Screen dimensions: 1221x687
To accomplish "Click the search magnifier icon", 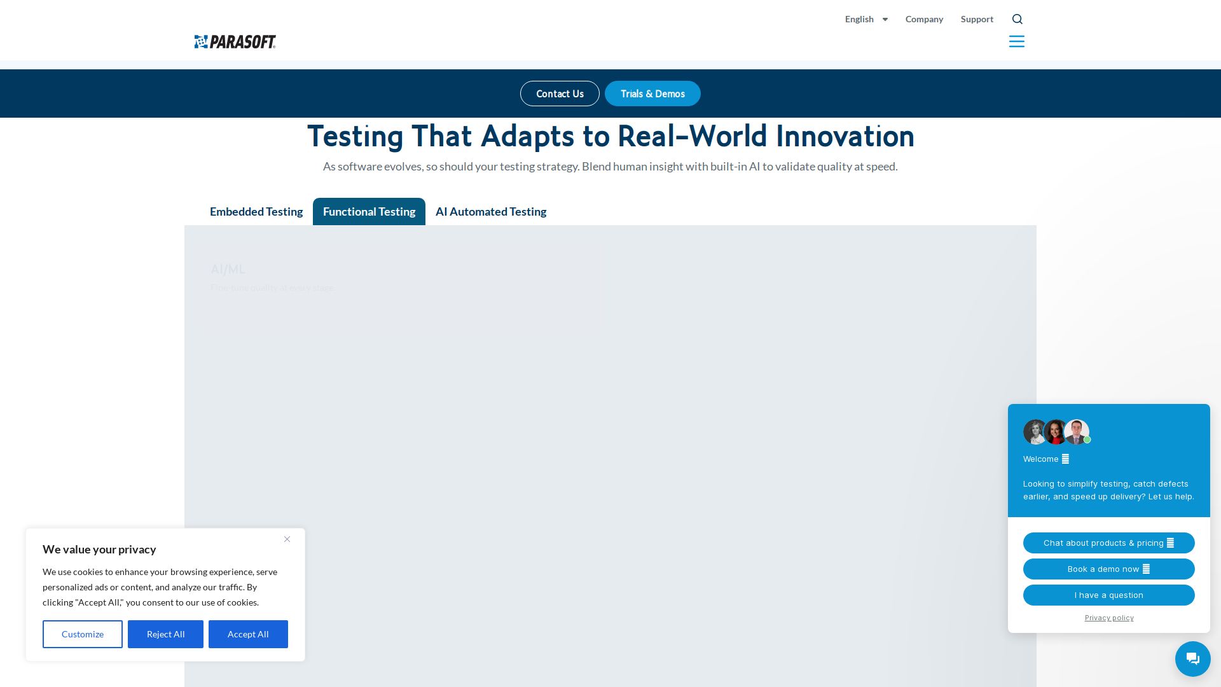I will point(1017,19).
